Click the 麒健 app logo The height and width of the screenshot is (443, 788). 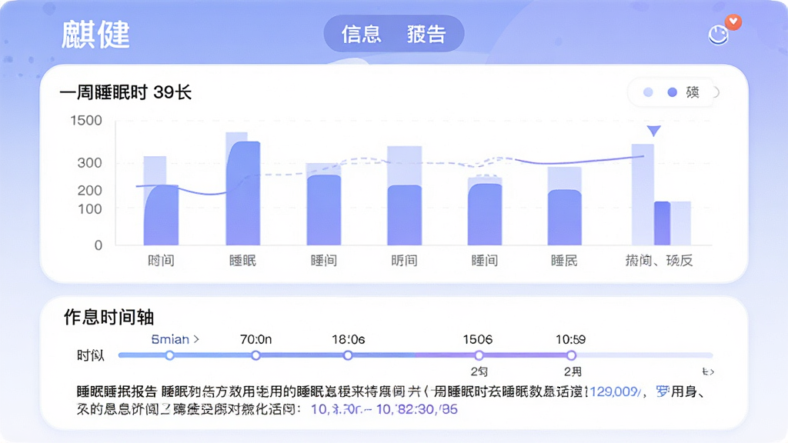click(95, 35)
